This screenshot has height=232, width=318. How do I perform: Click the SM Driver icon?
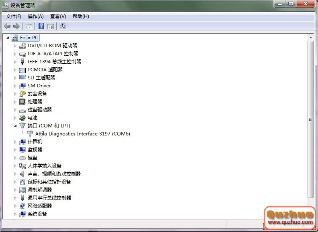[x=22, y=86]
